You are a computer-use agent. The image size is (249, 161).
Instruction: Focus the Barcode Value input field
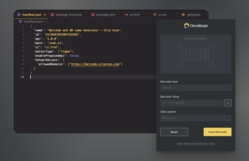coord(191,103)
